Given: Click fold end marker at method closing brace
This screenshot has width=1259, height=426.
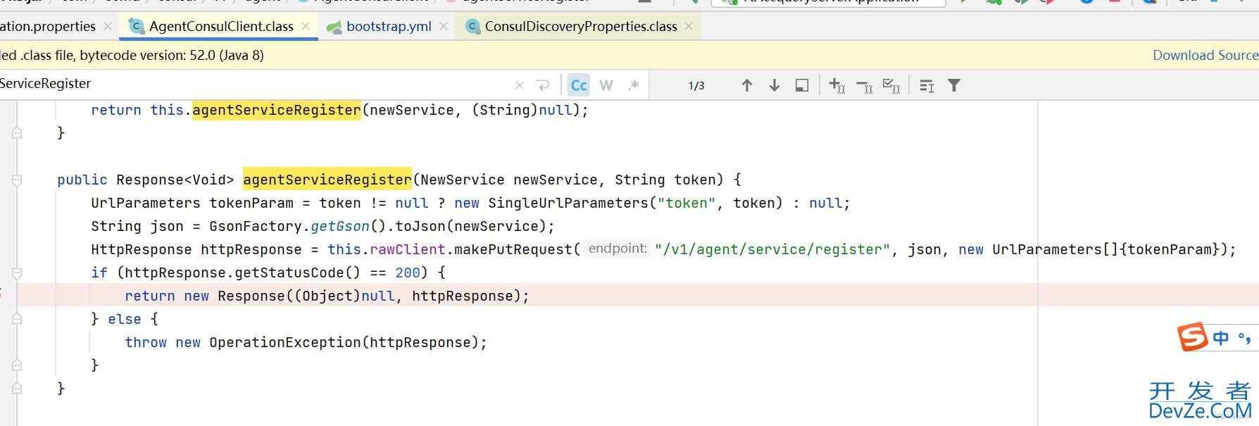Looking at the screenshot, I should point(17,388).
